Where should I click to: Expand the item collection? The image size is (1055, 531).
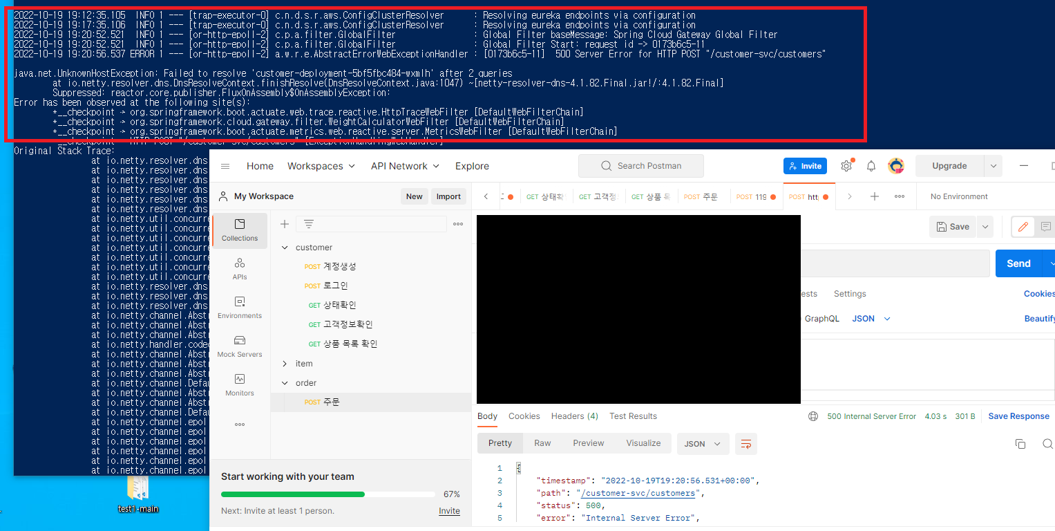tap(285, 364)
